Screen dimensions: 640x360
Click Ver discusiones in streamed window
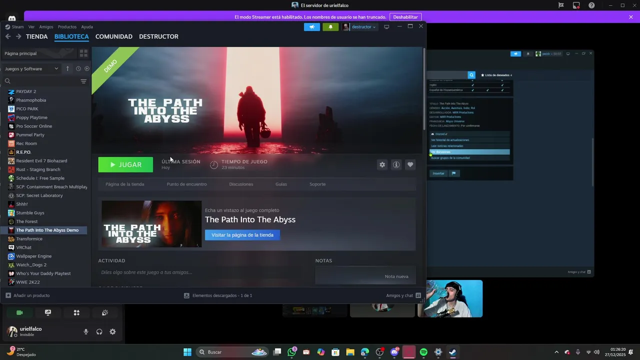coord(469,152)
